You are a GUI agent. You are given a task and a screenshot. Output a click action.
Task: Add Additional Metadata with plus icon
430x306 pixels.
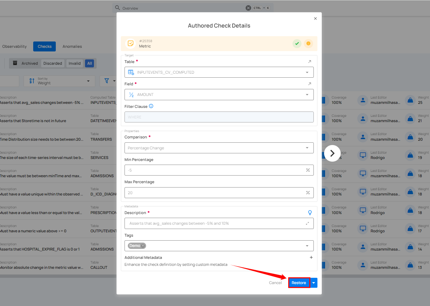(311, 258)
